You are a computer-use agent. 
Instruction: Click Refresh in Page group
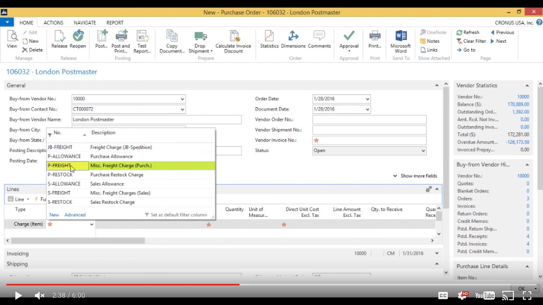tap(468, 32)
